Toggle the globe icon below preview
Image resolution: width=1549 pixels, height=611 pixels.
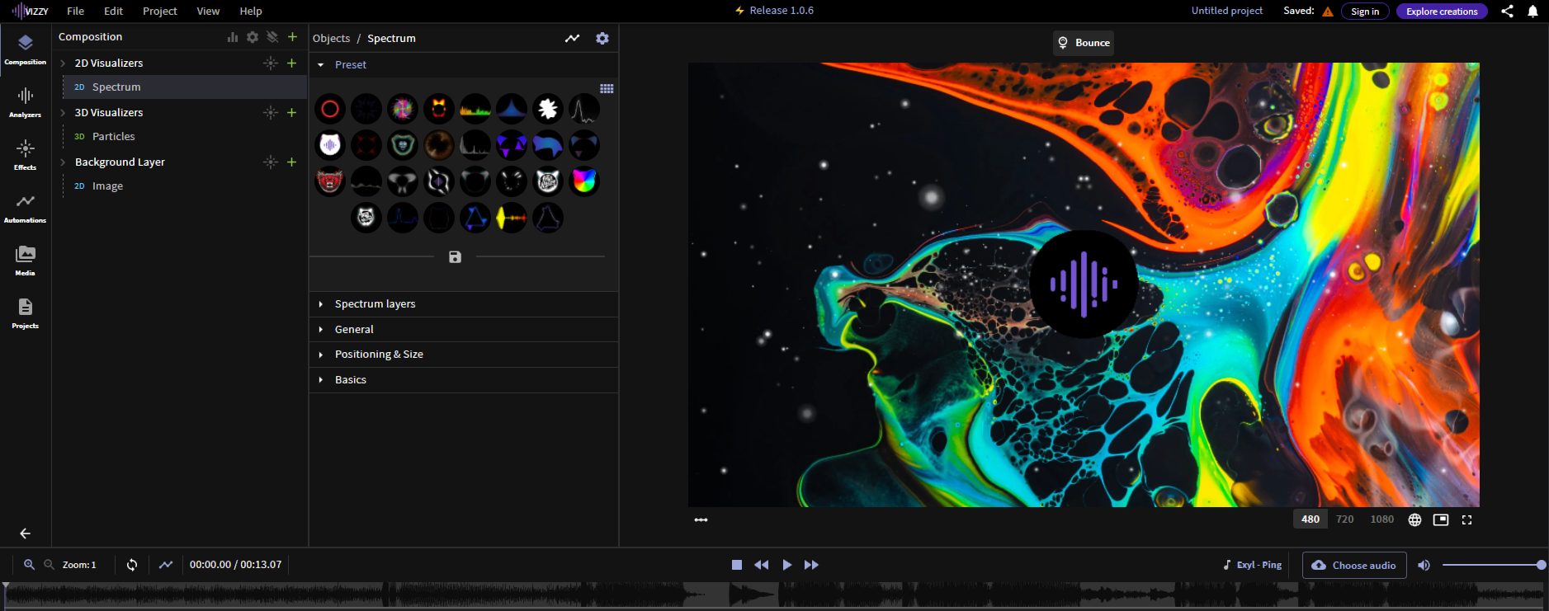tap(1414, 520)
